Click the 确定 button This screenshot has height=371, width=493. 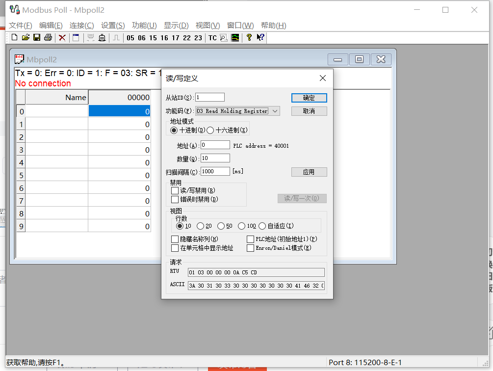pos(309,97)
